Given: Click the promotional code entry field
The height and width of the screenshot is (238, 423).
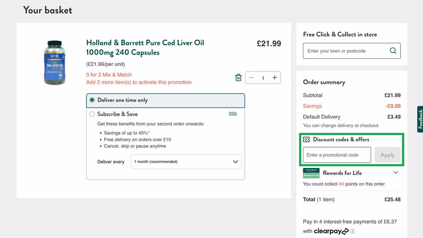Looking at the screenshot, I should pyautogui.click(x=336, y=155).
